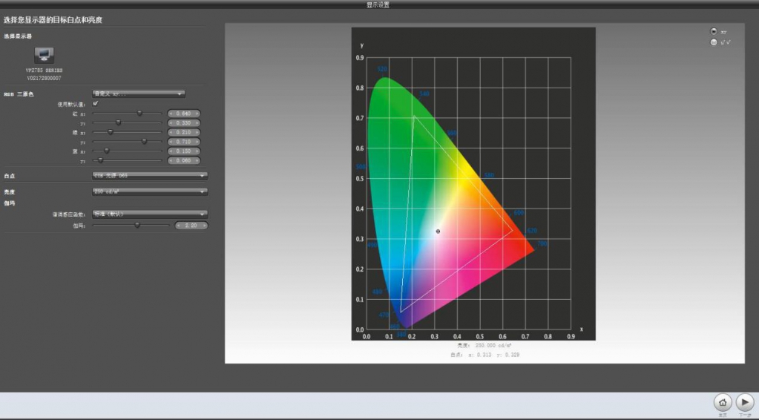Increase gamma 2.20 with right arrow
Image resolution: width=759 pixels, height=420 pixels.
tap(205, 226)
